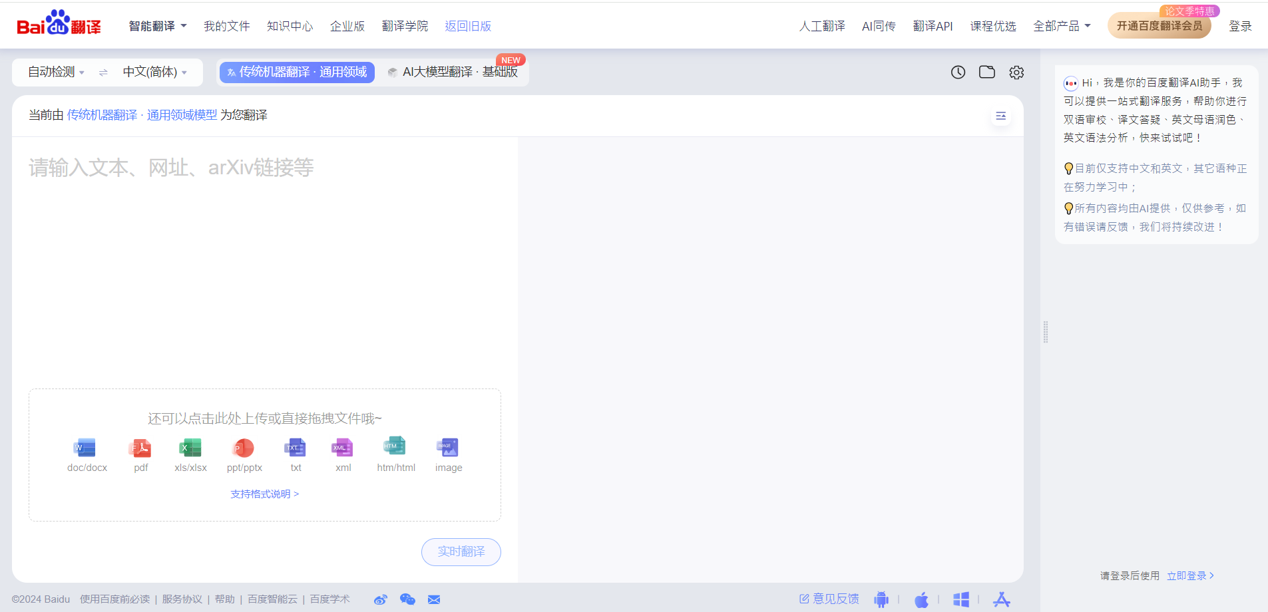Open 翻译学院 in the top navigation

click(x=405, y=26)
